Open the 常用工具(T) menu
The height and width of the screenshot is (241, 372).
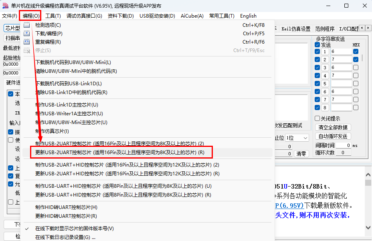click(x=222, y=16)
